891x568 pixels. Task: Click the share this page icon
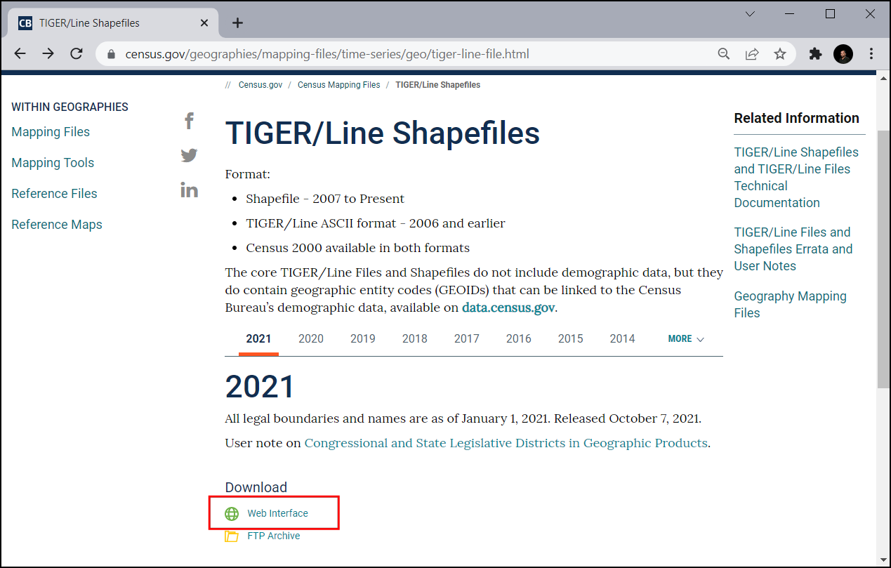pyautogui.click(x=751, y=54)
